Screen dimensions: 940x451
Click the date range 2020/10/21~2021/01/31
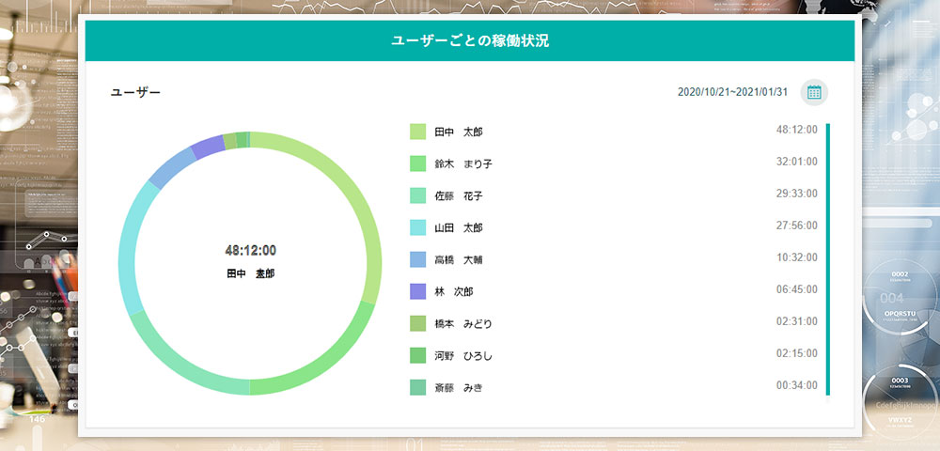coord(732,92)
